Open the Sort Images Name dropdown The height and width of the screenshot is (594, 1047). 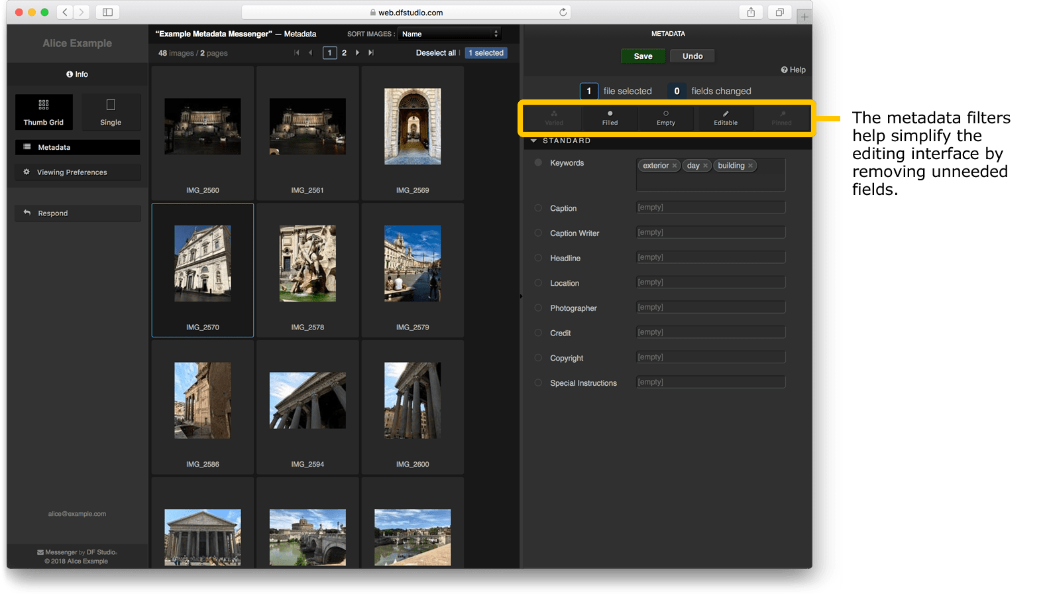click(449, 34)
